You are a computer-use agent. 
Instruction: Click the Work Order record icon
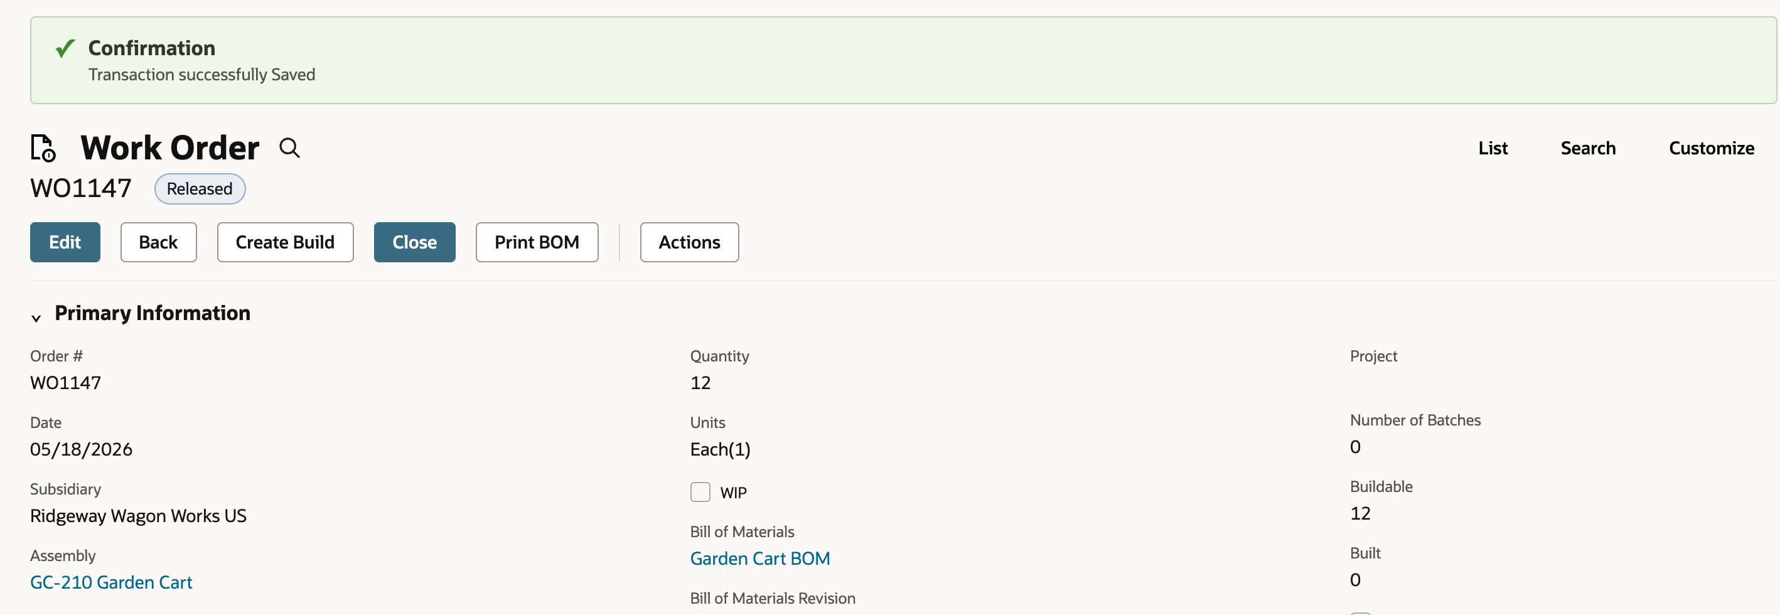coord(43,148)
